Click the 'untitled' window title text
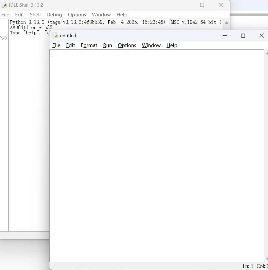Screen dimensions: 268x270 pyautogui.click(x=68, y=36)
